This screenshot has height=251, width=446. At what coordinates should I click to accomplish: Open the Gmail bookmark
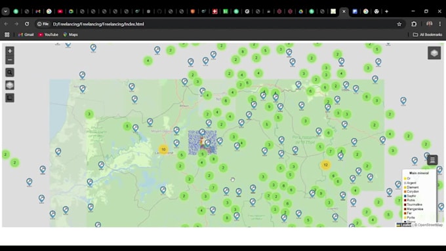(x=26, y=35)
